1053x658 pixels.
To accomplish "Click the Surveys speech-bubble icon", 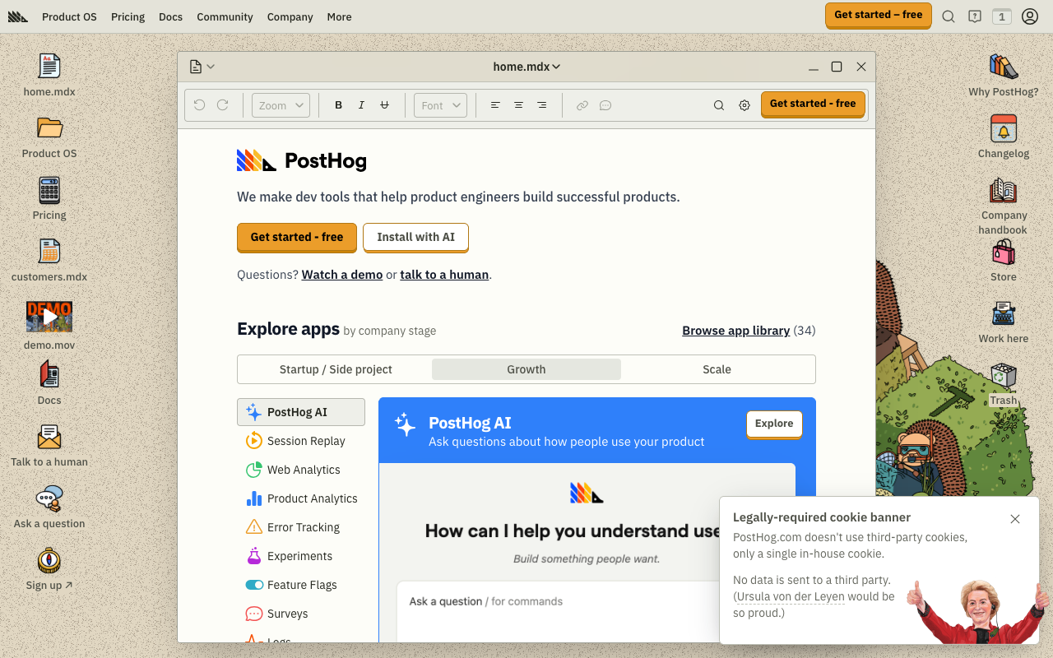I will [253, 614].
